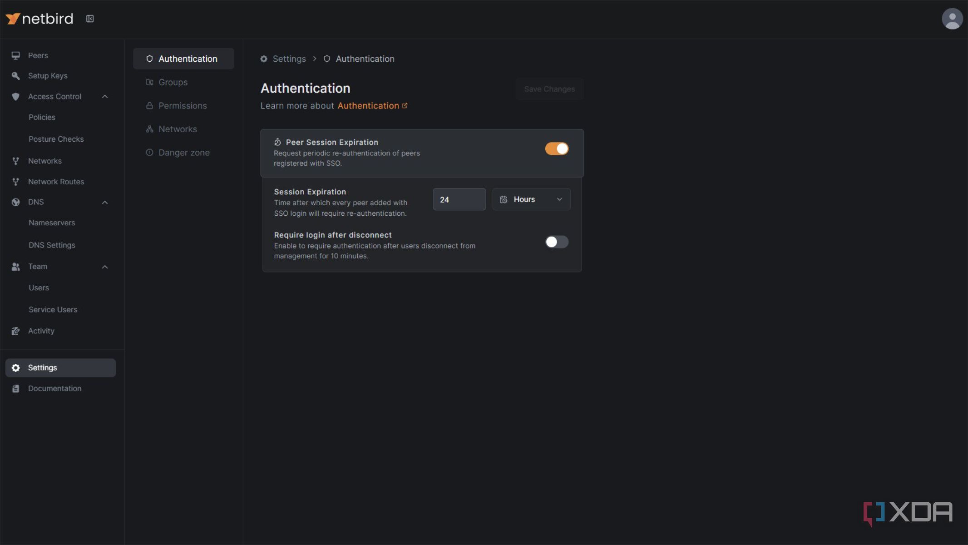Click the Team people icon
Image resolution: width=968 pixels, height=545 pixels.
pos(15,267)
